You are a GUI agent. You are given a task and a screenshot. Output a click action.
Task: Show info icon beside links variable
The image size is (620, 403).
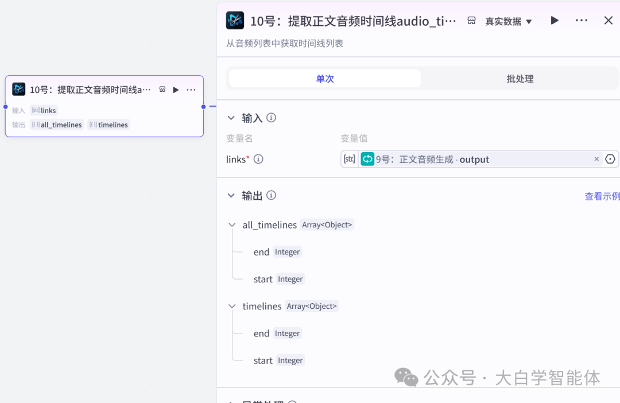pos(258,159)
